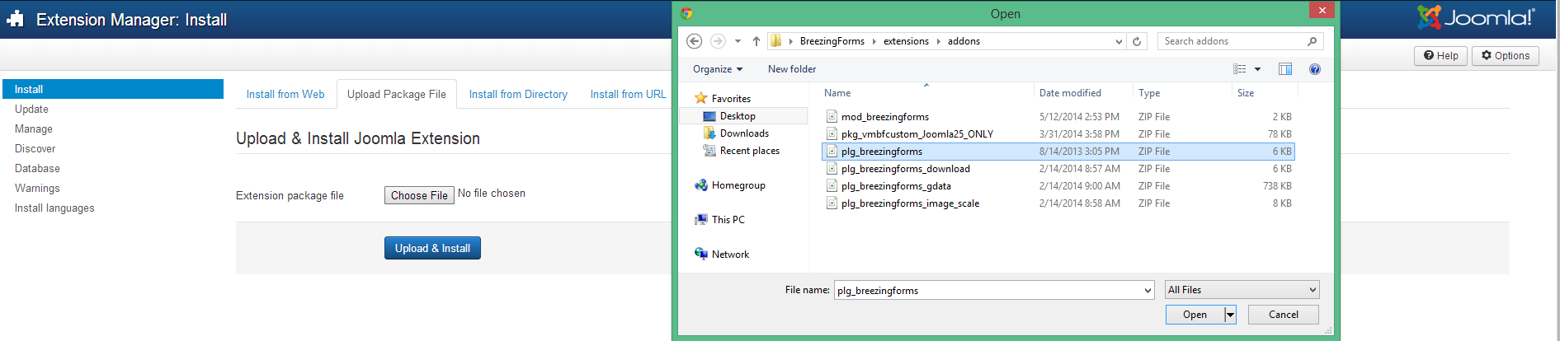Click the Help button in Joomla toolbar
The image size is (1560, 341).
(x=1441, y=55)
